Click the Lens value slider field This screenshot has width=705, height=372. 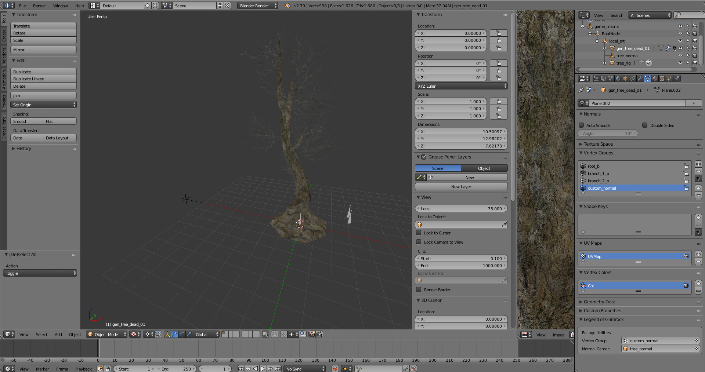(461, 208)
